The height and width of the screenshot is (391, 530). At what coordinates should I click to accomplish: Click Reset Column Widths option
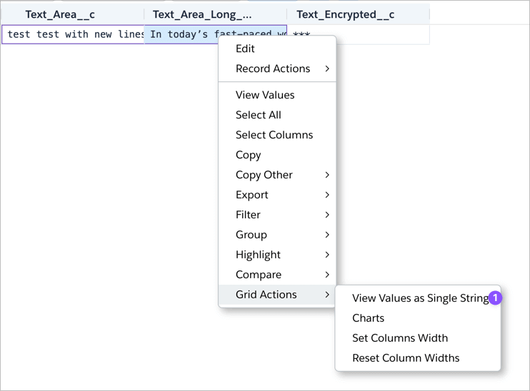[x=406, y=358]
